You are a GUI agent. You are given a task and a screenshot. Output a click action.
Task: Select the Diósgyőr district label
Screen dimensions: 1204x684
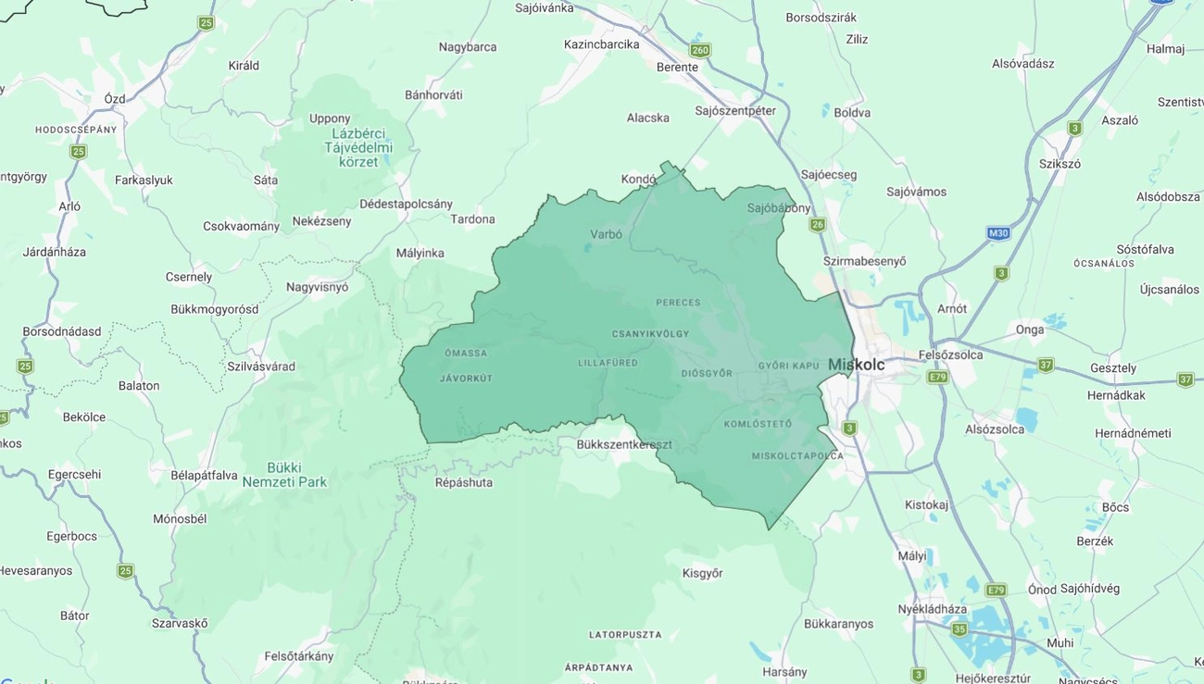(x=707, y=372)
